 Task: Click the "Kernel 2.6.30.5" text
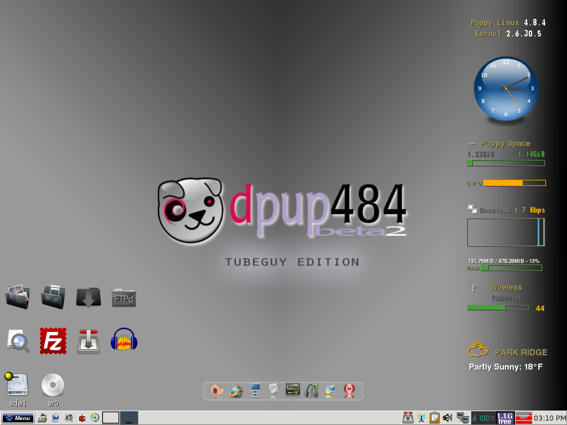(508, 34)
